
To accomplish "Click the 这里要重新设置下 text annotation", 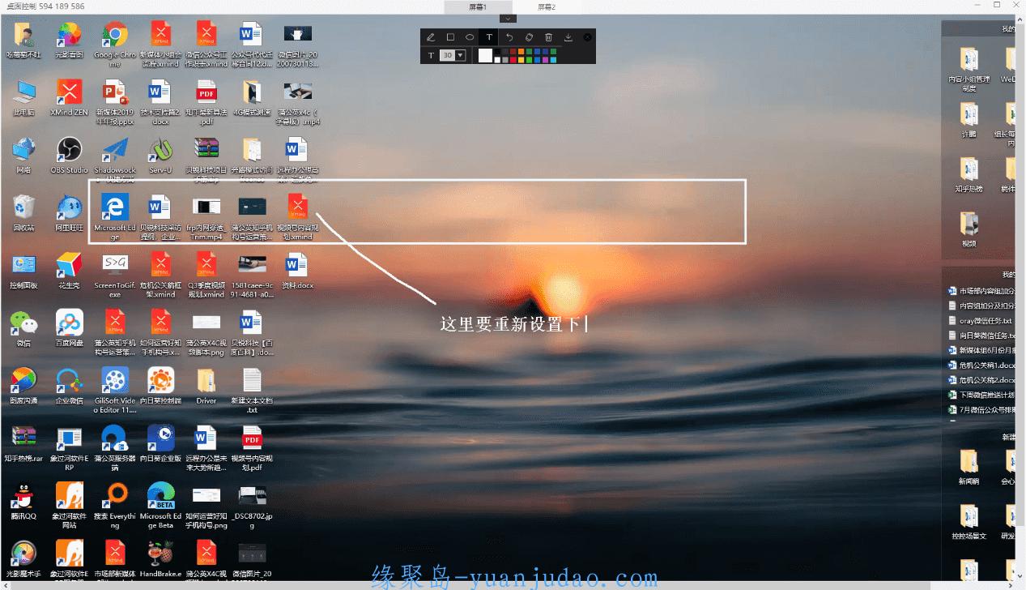I will click(510, 324).
